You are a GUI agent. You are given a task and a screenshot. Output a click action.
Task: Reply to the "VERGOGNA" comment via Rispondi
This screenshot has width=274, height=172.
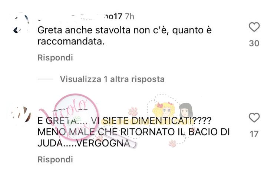click(x=55, y=159)
